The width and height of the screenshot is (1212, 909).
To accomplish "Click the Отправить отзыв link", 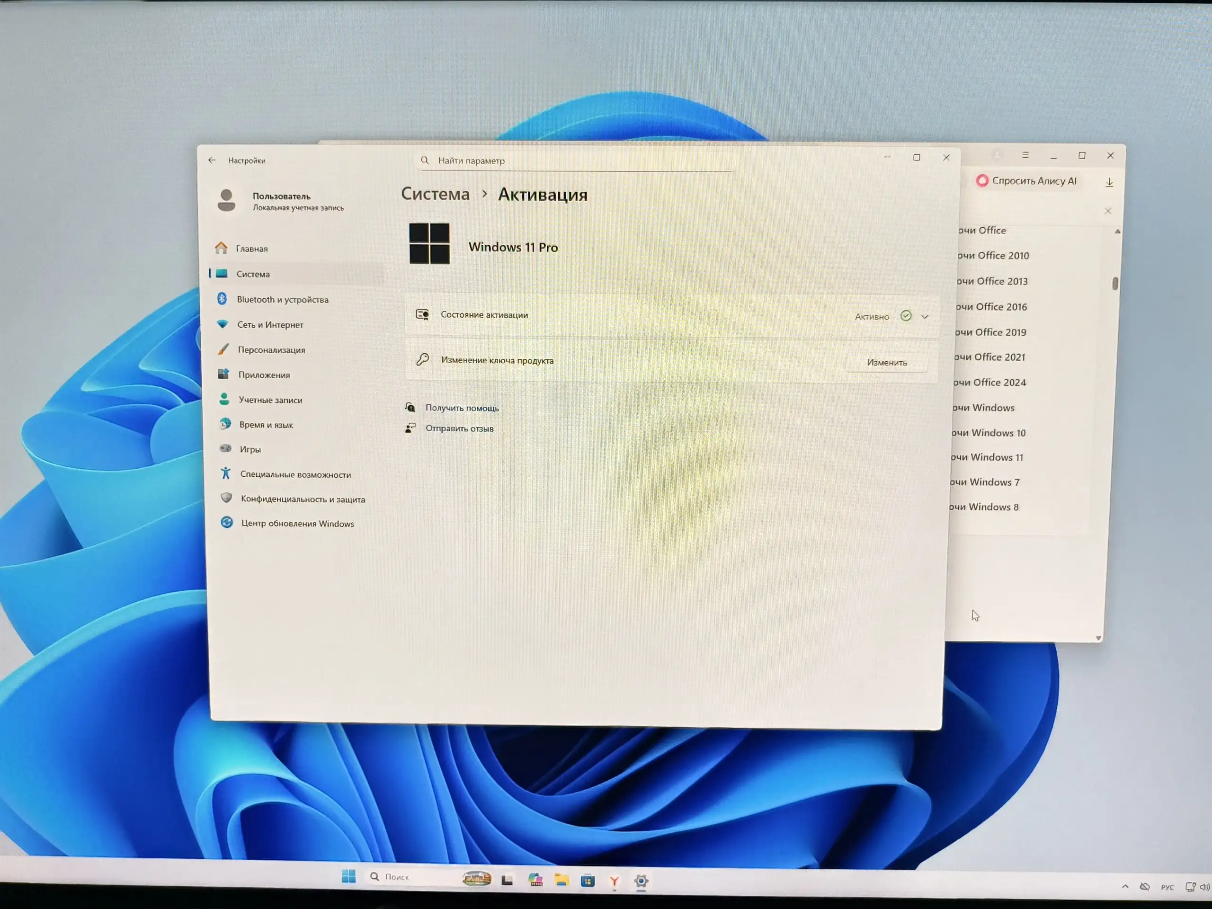I will [x=459, y=428].
